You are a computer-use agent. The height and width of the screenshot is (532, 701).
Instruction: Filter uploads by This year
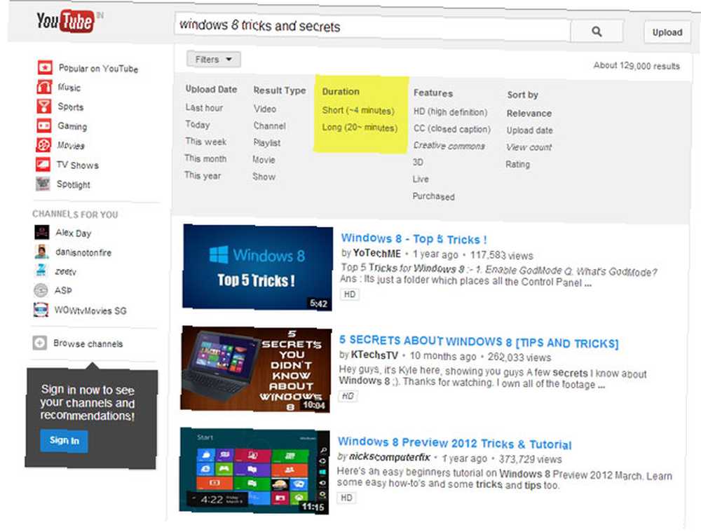point(203,176)
